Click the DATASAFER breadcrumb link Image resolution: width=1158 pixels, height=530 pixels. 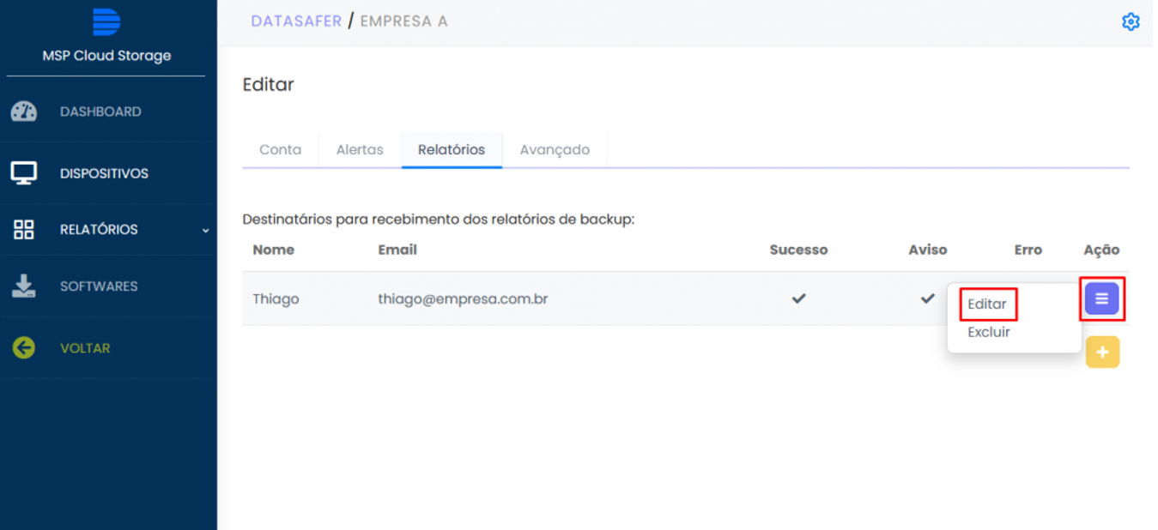tap(296, 21)
